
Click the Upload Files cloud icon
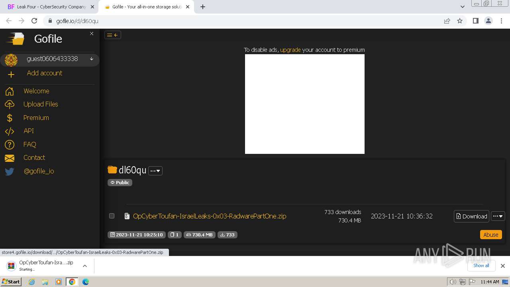click(x=10, y=104)
